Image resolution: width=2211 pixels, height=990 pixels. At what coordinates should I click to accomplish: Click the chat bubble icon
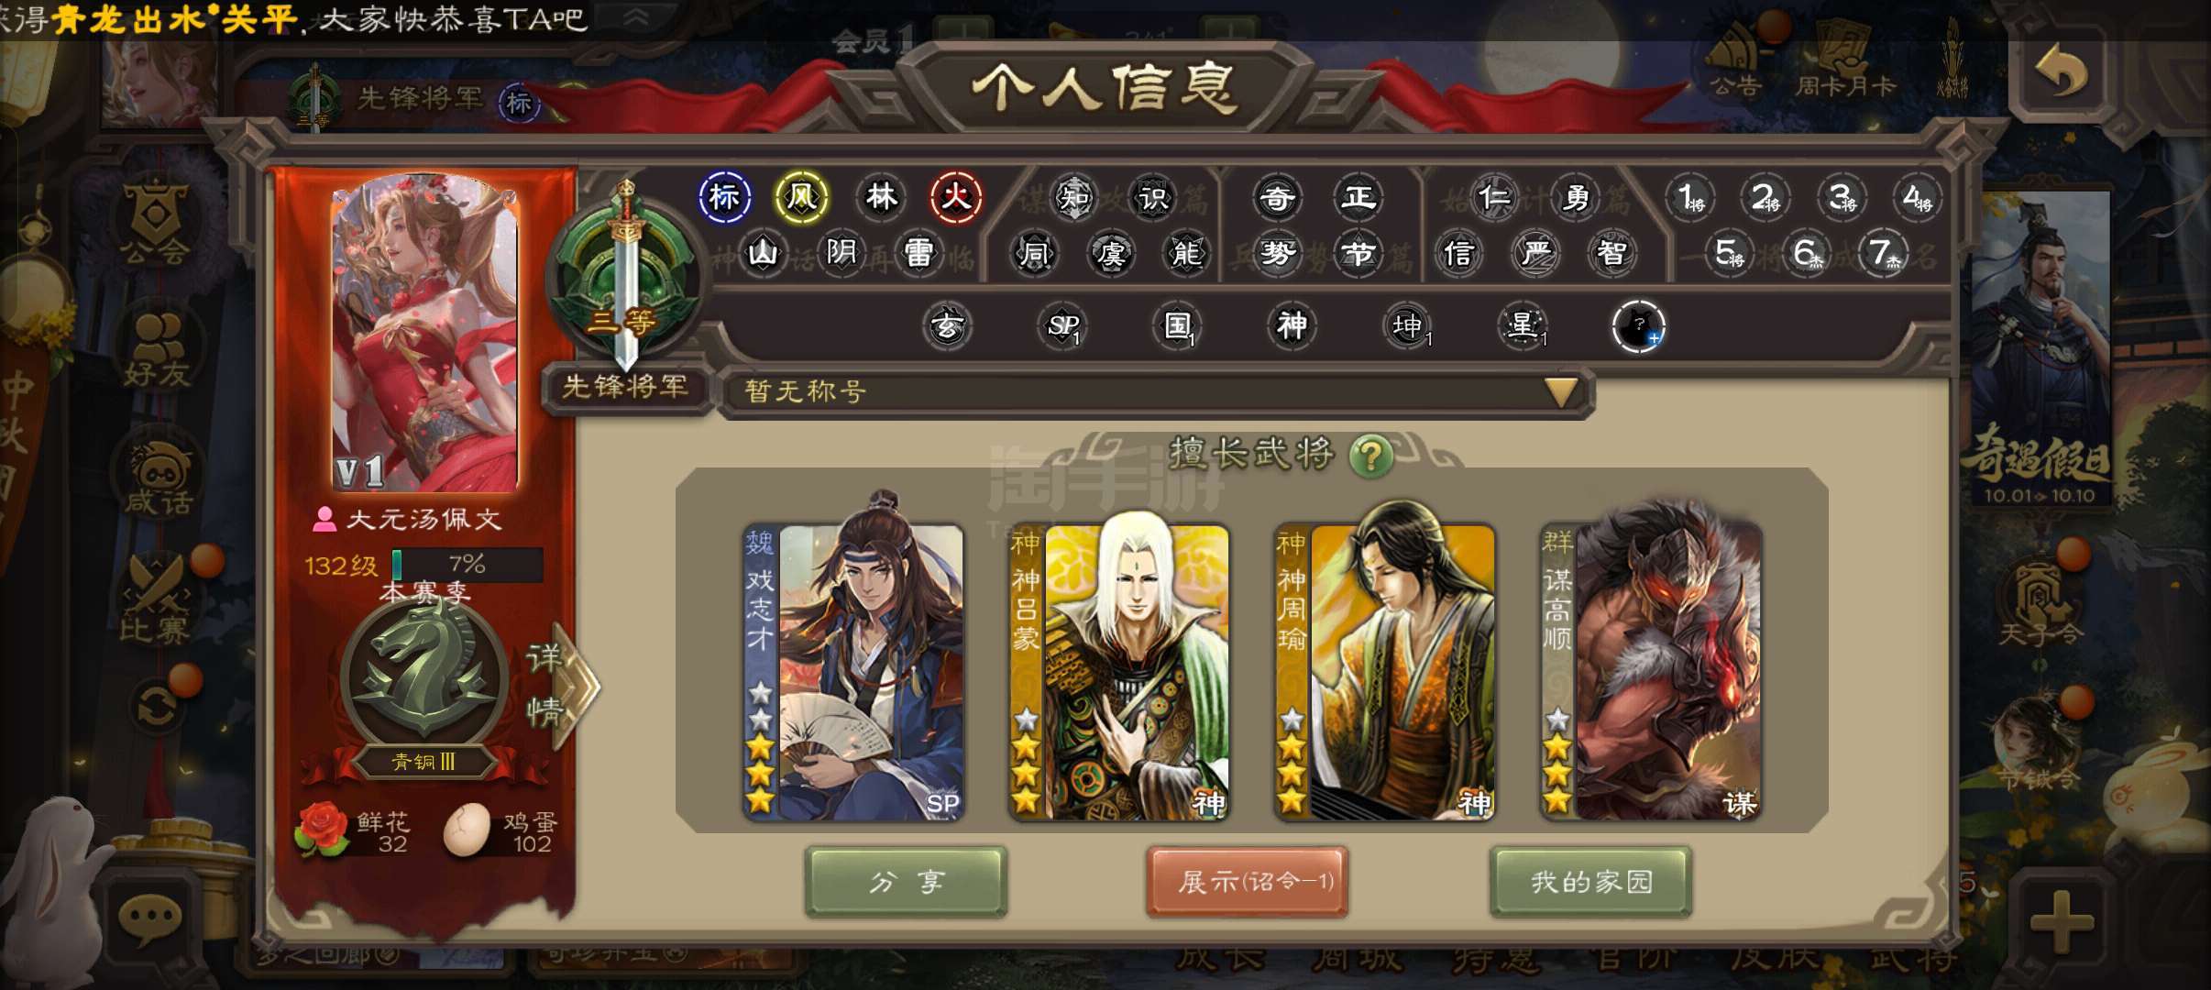[x=149, y=917]
